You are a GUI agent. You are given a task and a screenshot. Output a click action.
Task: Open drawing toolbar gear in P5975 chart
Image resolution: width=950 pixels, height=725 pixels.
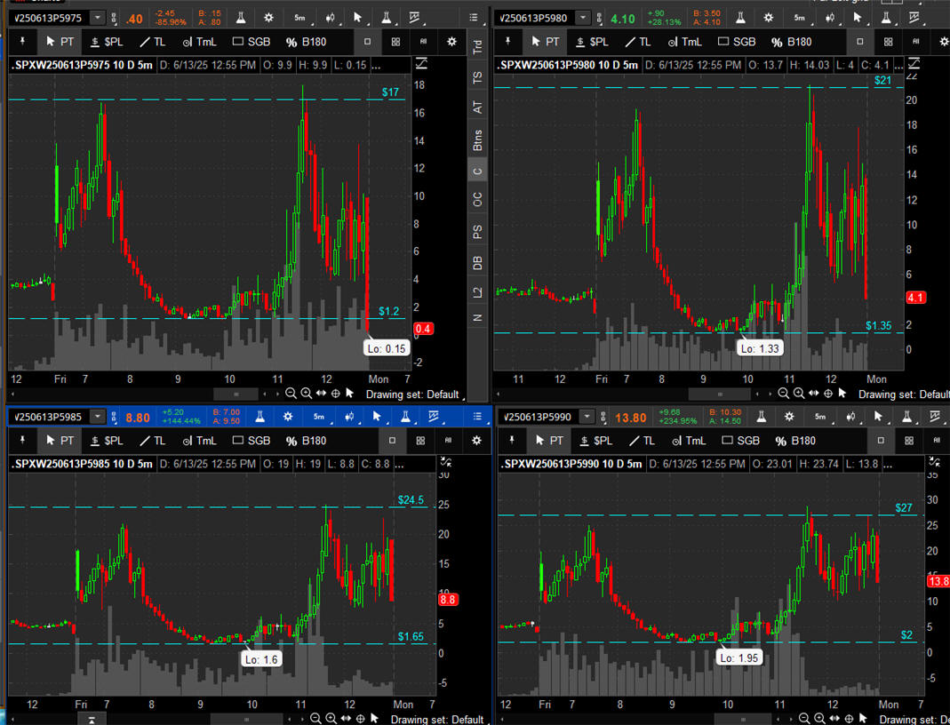pos(451,42)
